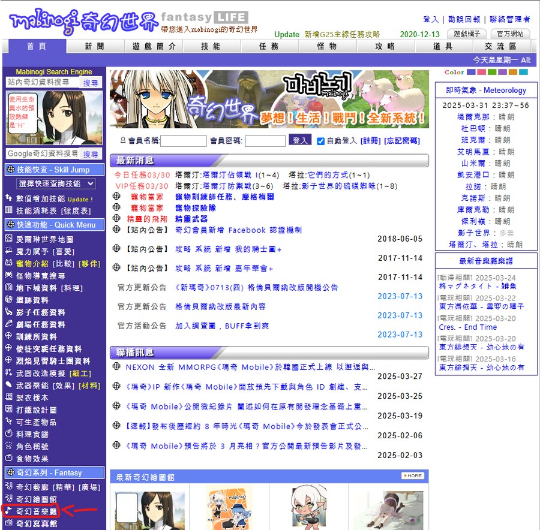
Task: Click the icon beside 愛爾琳世界地圖
Action: [x=8, y=238]
